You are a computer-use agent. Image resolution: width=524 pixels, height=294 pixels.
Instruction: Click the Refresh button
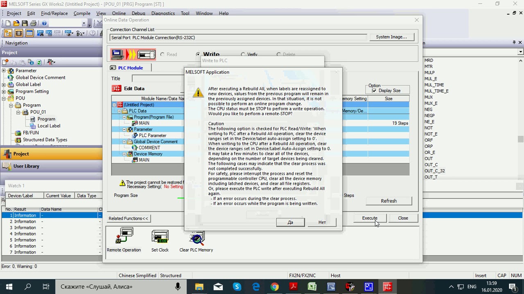(x=388, y=201)
